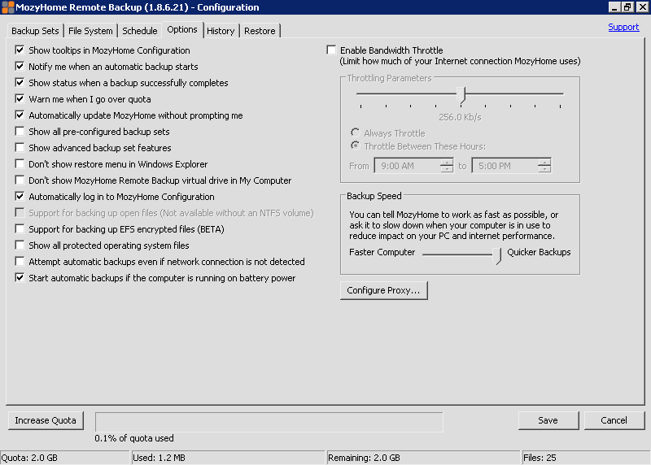Image resolution: width=651 pixels, height=465 pixels.
Task: Click the Backup Speed slider handle
Action: click(x=497, y=255)
